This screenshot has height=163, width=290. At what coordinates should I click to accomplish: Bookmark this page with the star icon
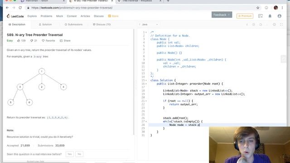[258, 8]
